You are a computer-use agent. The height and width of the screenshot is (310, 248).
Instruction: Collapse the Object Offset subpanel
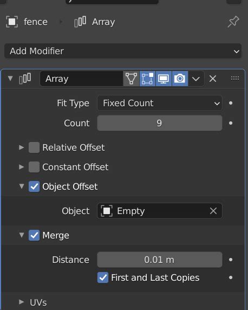pyautogui.click(x=22, y=186)
